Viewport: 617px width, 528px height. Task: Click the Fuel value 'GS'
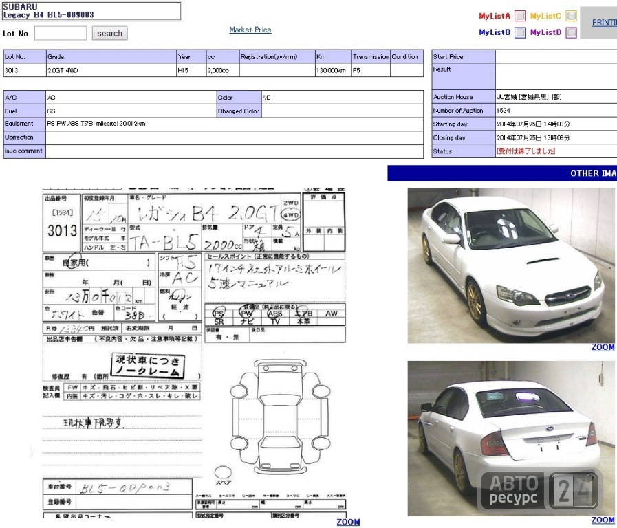coord(51,111)
